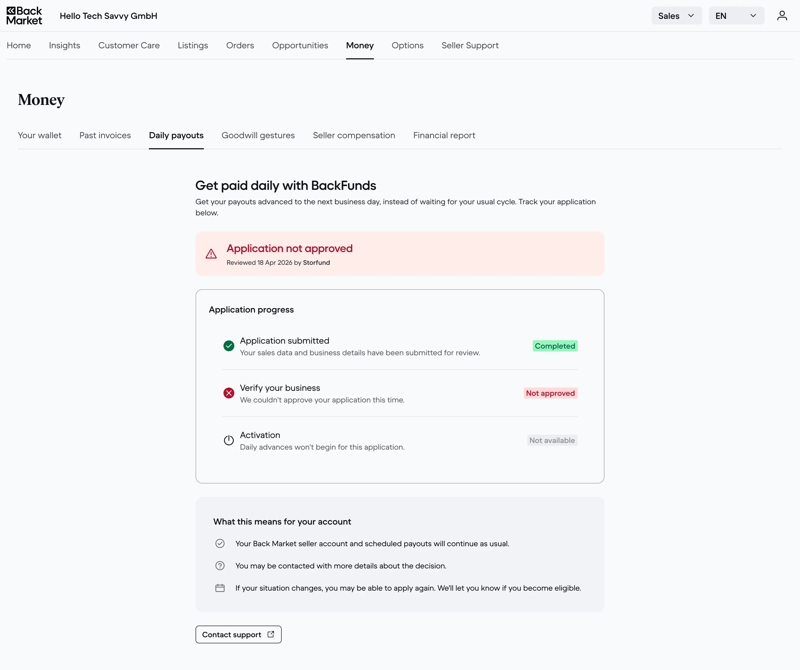Click the Activation step title

[x=260, y=435]
